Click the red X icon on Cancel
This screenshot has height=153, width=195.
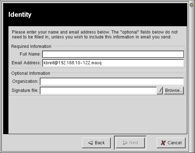point(163,143)
